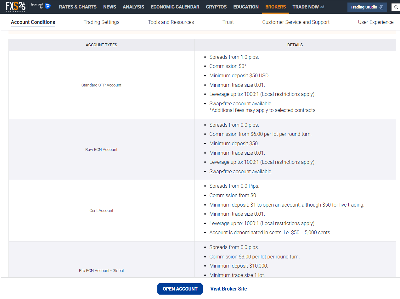
Task: Click the Raw ECN Account row label
Action: pyautogui.click(x=101, y=150)
